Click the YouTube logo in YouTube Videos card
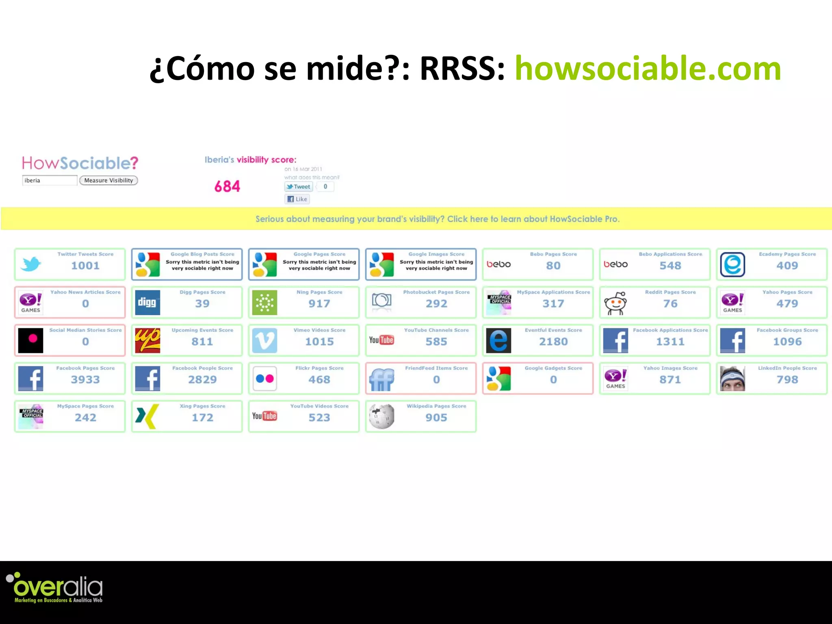 tap(264, 416)
